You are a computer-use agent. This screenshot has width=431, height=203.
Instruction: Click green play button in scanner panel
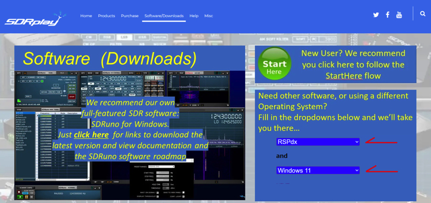(x=20, y=197)
